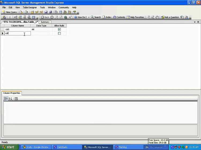
Task: Check Allow Nulls for the col row
Action: (x=59, y=33)
